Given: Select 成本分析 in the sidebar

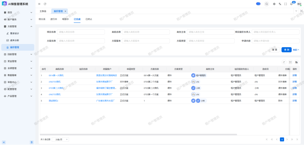Looking at the screenshot, I should pos(15,40).
